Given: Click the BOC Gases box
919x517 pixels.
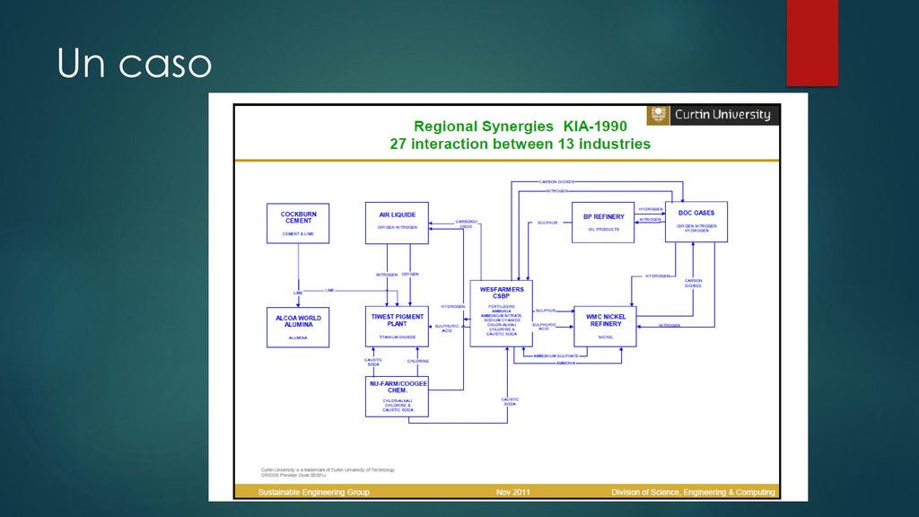Looking at the screenshot, I should tap(696, 222).
